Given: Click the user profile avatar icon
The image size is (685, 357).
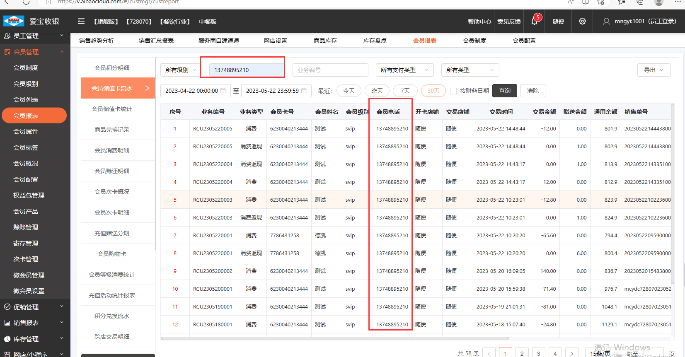Looking at the screenshot, I should point(606,21).
